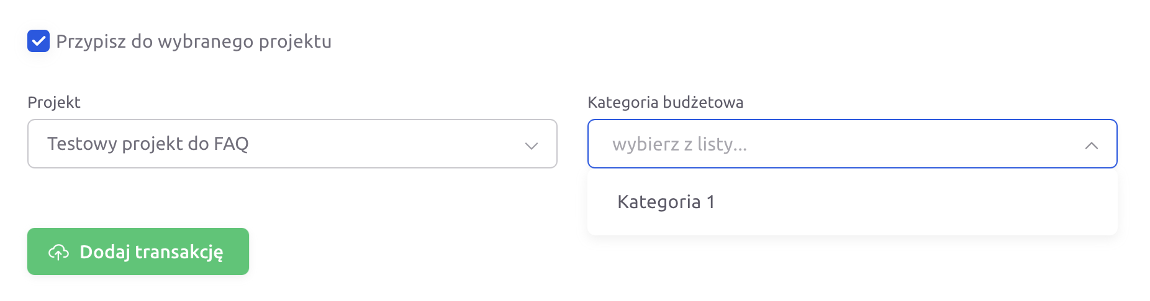1150x301 pixels.
Task: Disable assigning to the selected project
Action: (x=38, y=41)
